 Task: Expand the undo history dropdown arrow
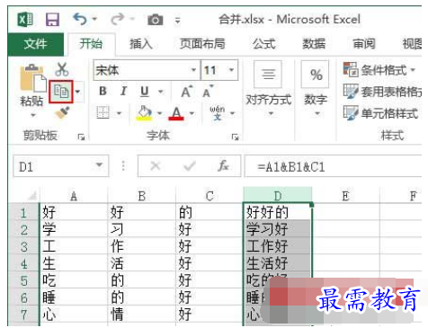pos(94,19)
